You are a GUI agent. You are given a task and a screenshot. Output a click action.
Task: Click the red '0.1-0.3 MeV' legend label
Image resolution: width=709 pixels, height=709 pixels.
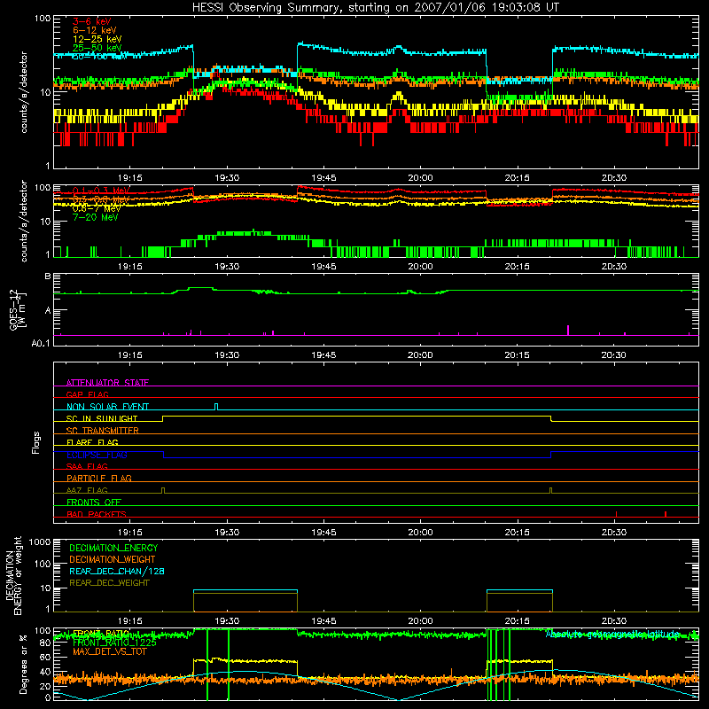point(101,191)
